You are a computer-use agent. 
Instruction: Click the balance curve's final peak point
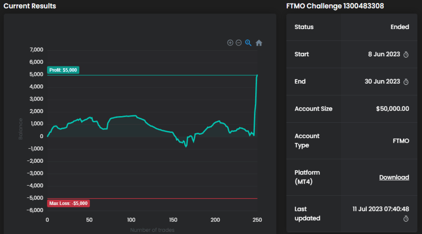pyautogui.click(x=257, y=75)
